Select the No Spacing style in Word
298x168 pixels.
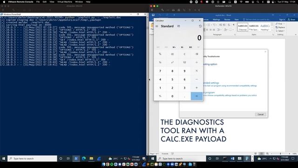[254, 27]
